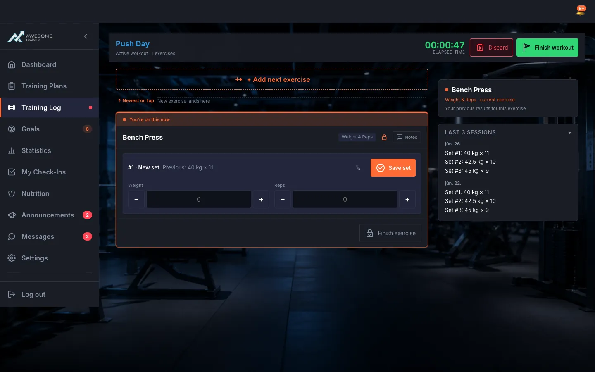Click the Announcements megaphone icon
Viewport: 595px width, 372px height.
coord(12,215)
